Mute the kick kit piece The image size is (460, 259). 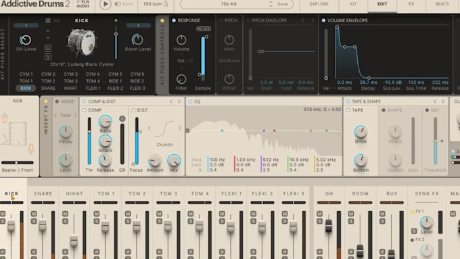pyautogui.click(x=48, y=48)
